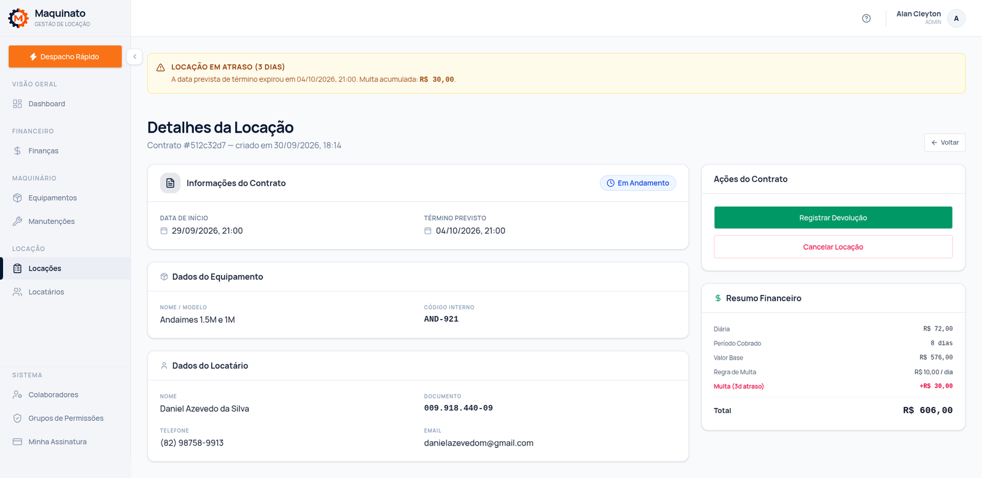Open help via question mark icon
Screen dimensions: 982x478
866,18
